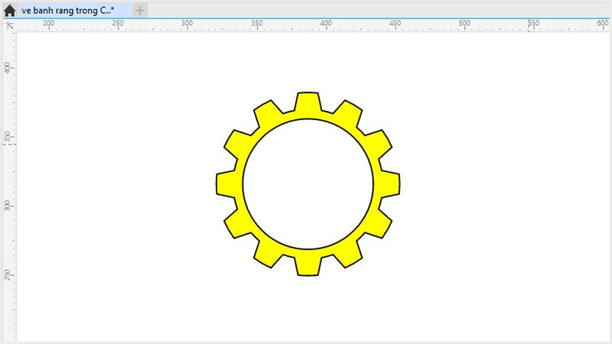Screen dimensions: 612x344
Task: Click the 300 mark on vertical ruler
Action: [8, 206]
